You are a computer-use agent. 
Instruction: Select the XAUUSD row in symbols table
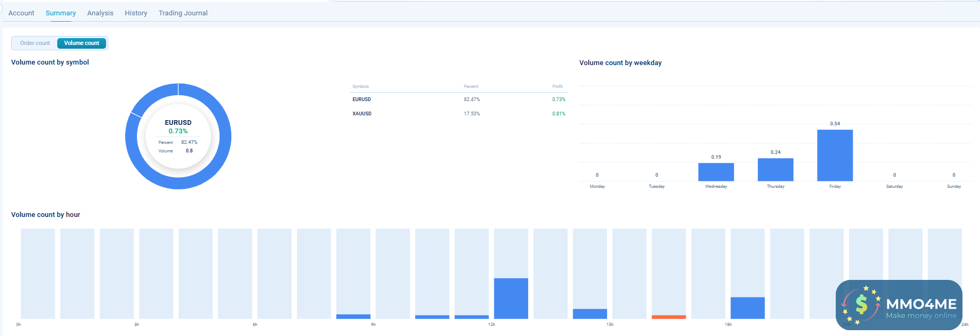(362, 114)
